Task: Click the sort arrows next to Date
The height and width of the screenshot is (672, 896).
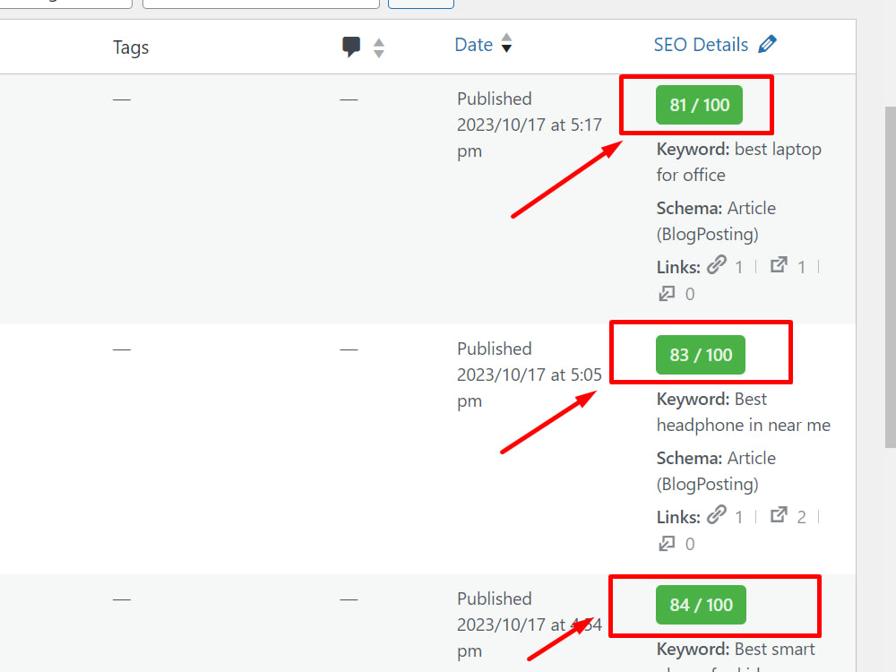Action: pos(506,43)
